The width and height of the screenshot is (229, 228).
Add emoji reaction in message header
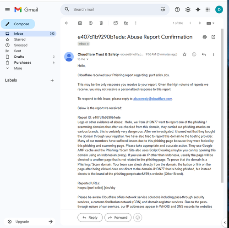click(194, 54)
